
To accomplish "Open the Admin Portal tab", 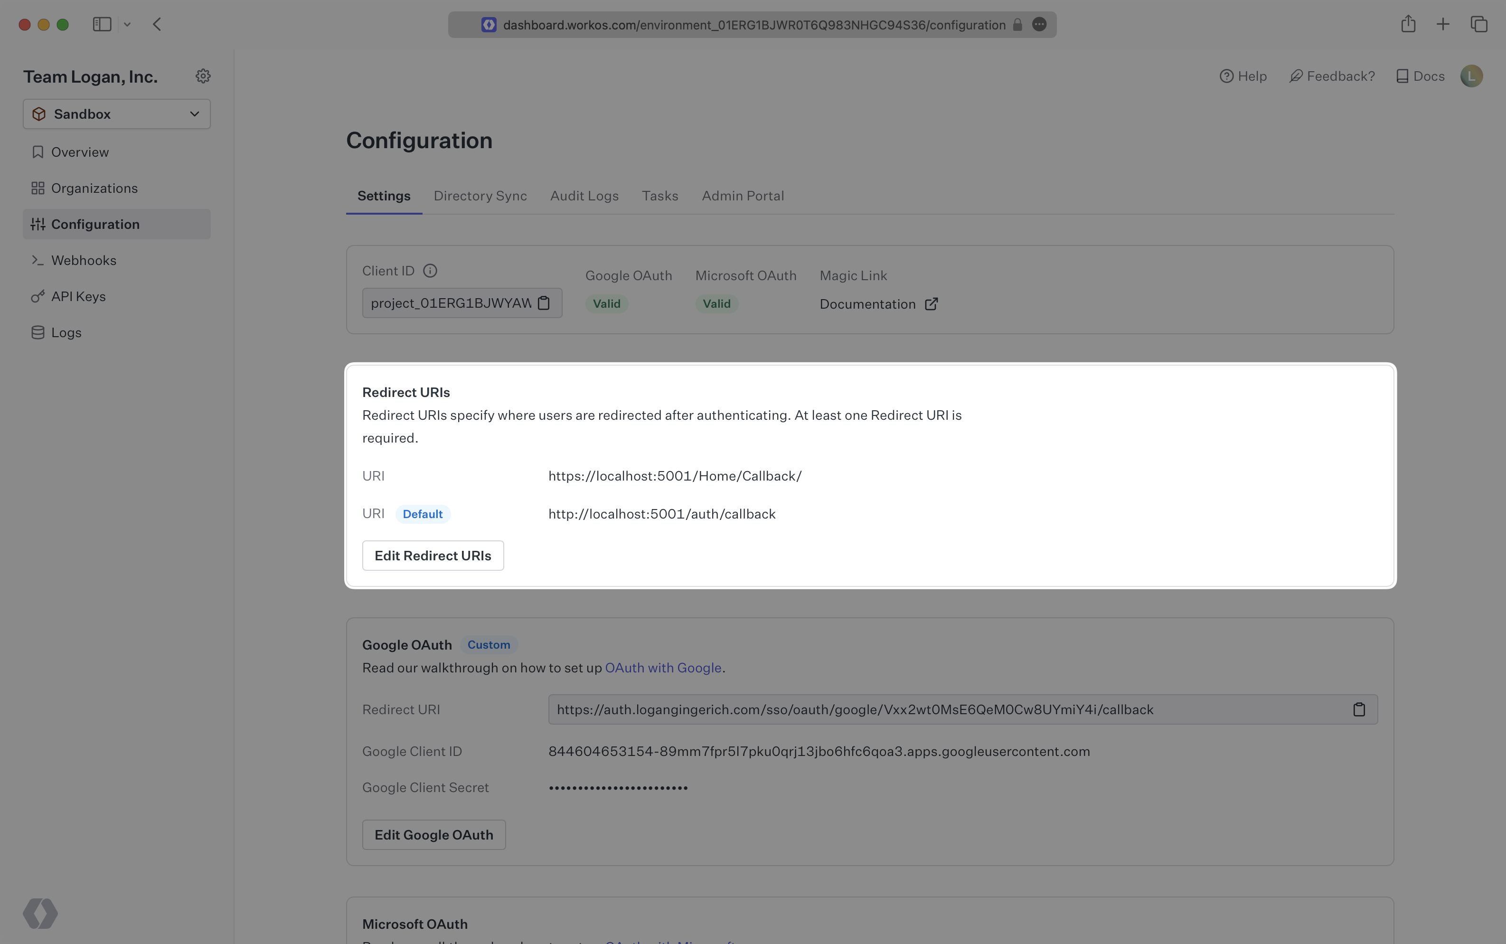I will coord(742,196).
